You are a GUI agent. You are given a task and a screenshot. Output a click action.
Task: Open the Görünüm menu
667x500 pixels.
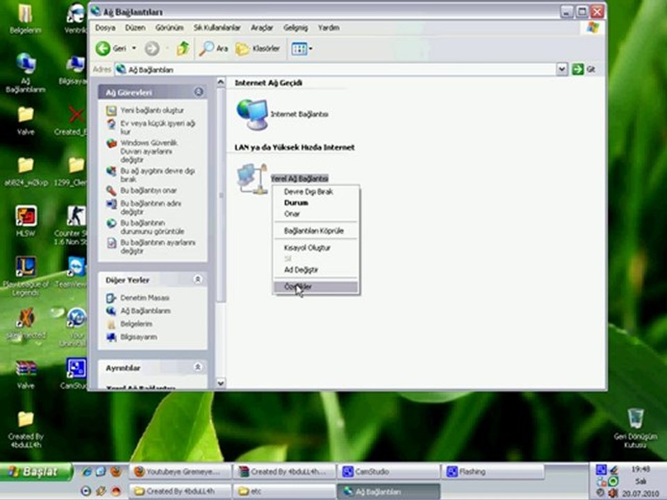[x=170, y=28]
